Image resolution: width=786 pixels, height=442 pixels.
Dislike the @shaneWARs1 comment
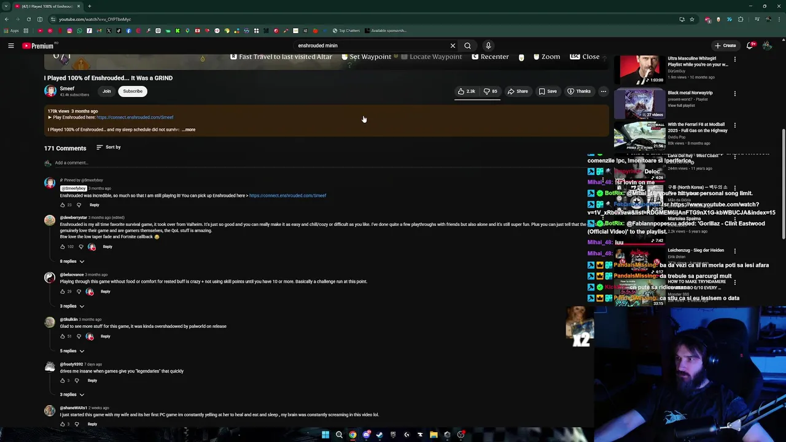coord(76,424)
